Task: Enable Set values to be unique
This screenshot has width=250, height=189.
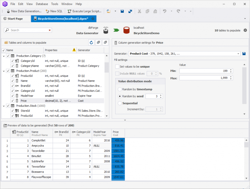Action: point(117,66)
